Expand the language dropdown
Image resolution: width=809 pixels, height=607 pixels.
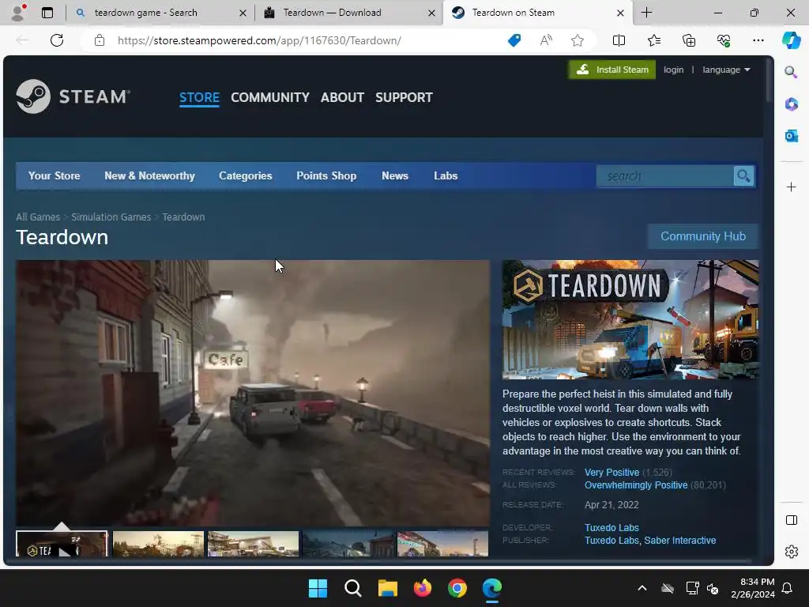click(x=727, y=70)
